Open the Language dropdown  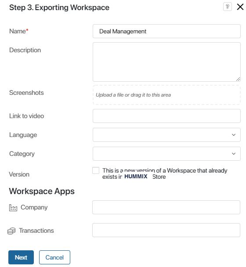166,135
